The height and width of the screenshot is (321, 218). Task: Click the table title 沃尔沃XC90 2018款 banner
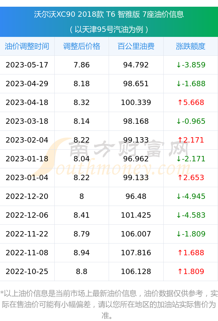click(109, 22)
